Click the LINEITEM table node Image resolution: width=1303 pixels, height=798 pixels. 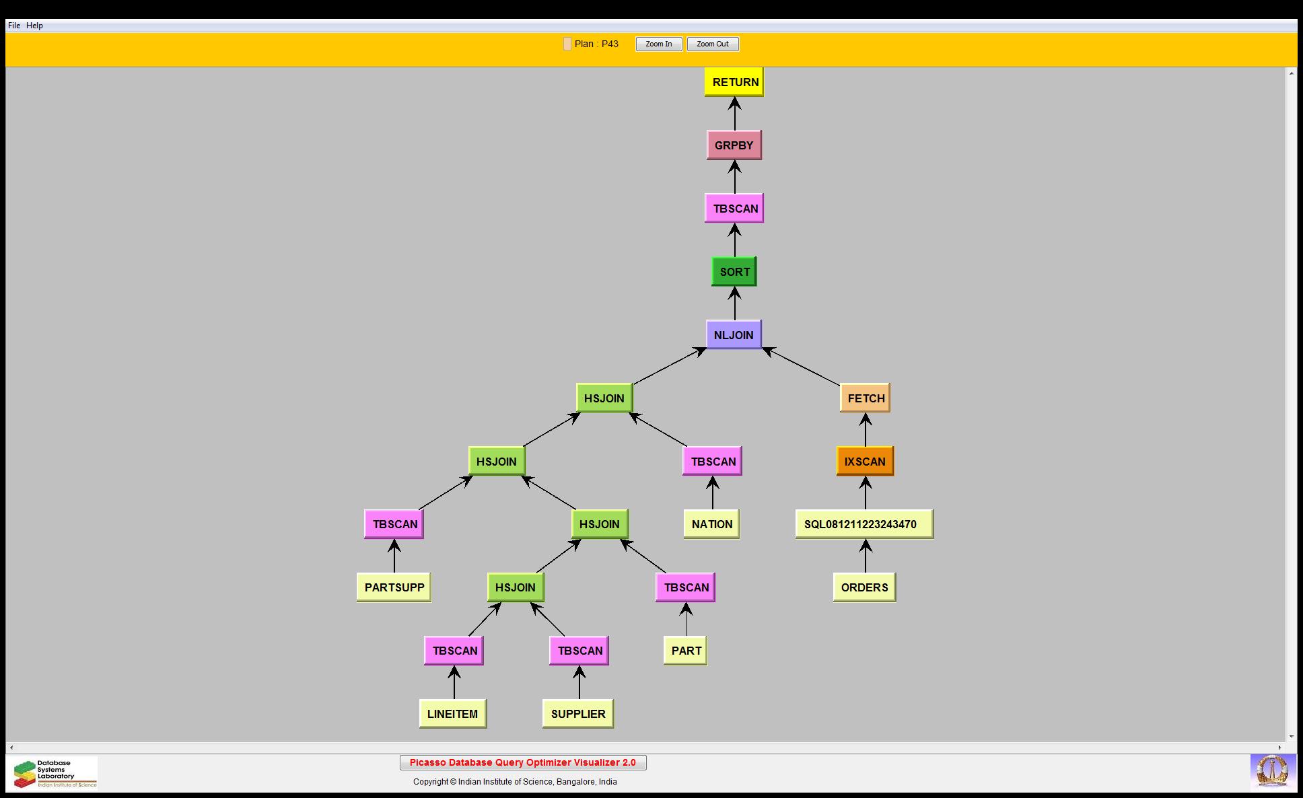coord(452,714)
